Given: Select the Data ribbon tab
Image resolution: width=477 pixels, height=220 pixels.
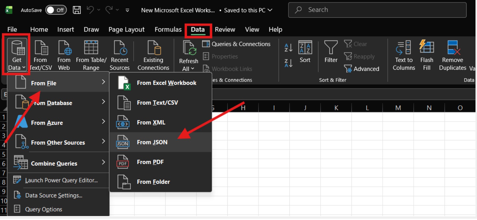Looking at the screenshot, I should [x=198, y=30].
